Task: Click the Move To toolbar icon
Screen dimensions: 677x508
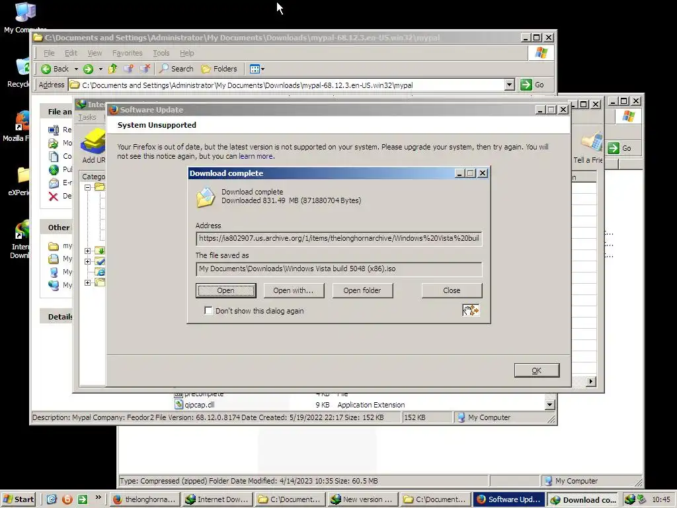Action: point(129,69)
